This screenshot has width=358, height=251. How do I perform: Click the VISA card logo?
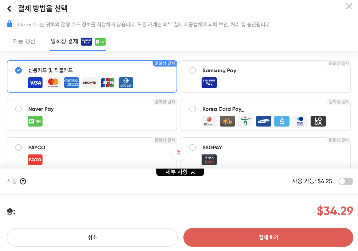(x=35, y=83)
